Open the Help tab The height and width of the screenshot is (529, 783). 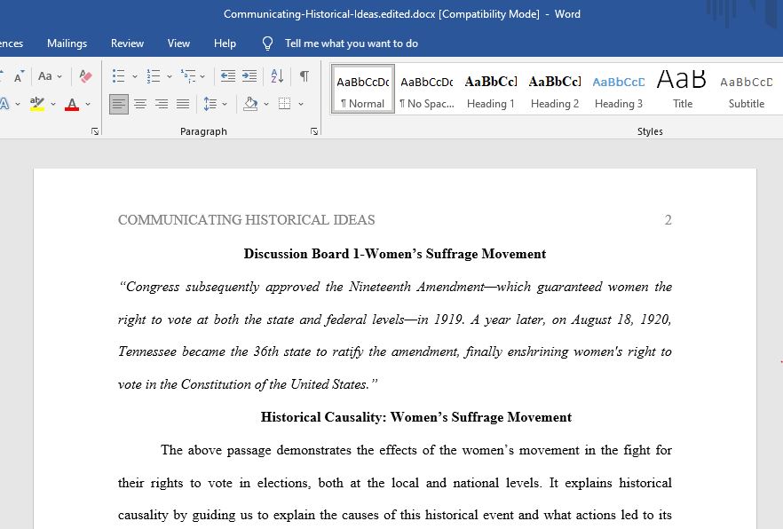pyautogui.click(x=225, y=43)
